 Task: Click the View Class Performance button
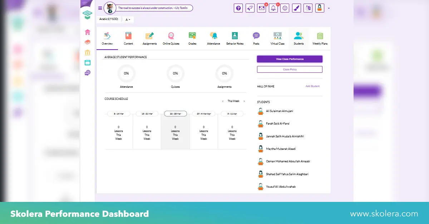point(290,59)
